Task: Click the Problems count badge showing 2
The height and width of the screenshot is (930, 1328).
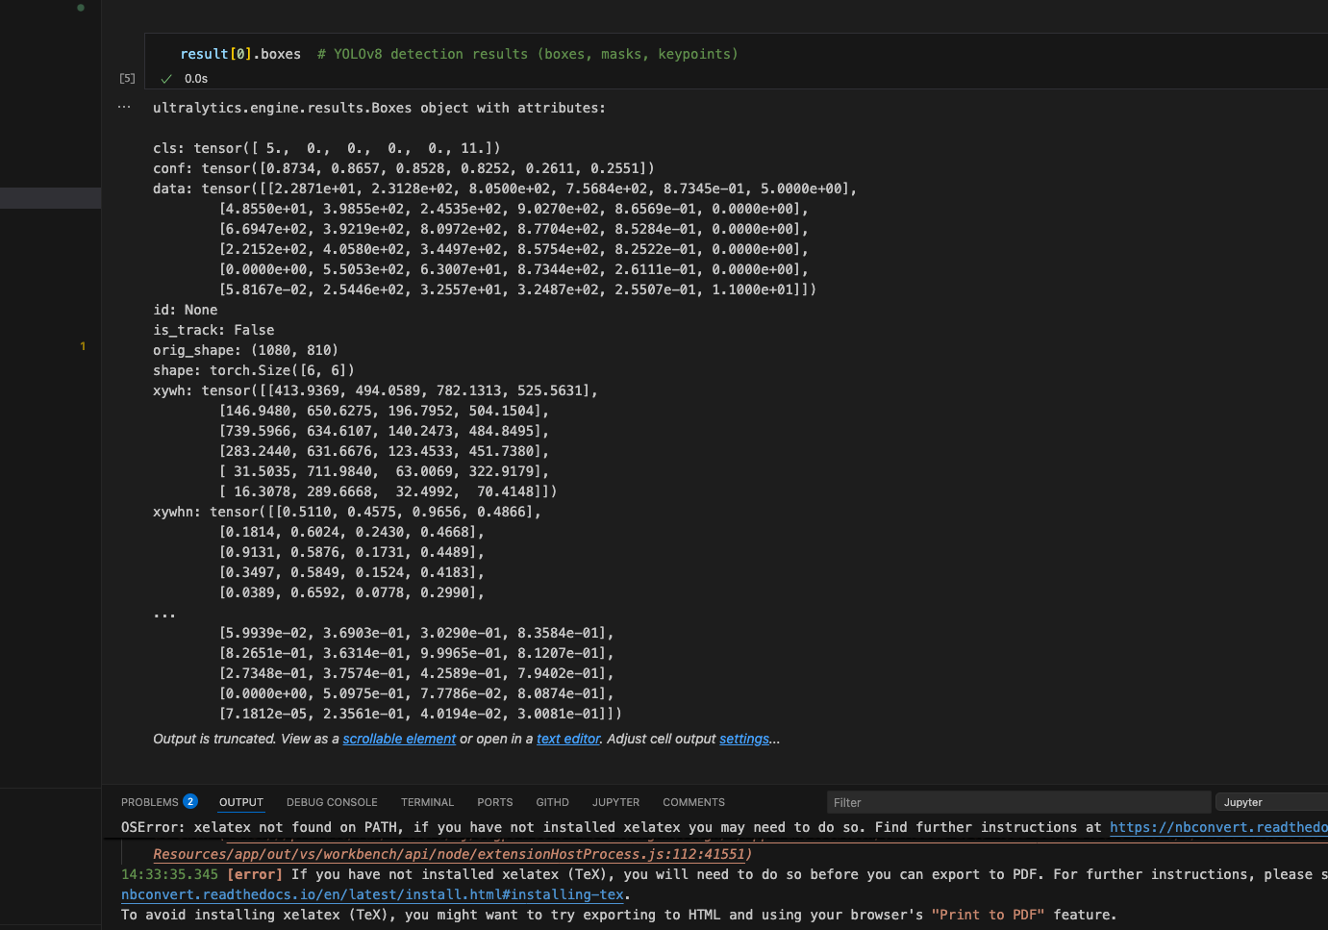Action: coord(190,801)
